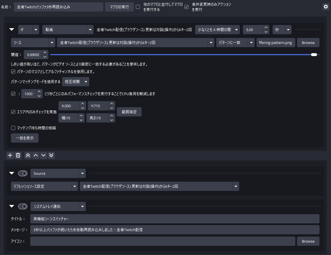The height and width of the screenshot is (255, 331).
Task: Move condition down with single down arrow
Action: [43, 155]
